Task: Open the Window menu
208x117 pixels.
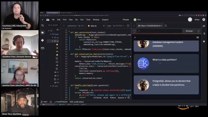Action: tap(96, 19)
